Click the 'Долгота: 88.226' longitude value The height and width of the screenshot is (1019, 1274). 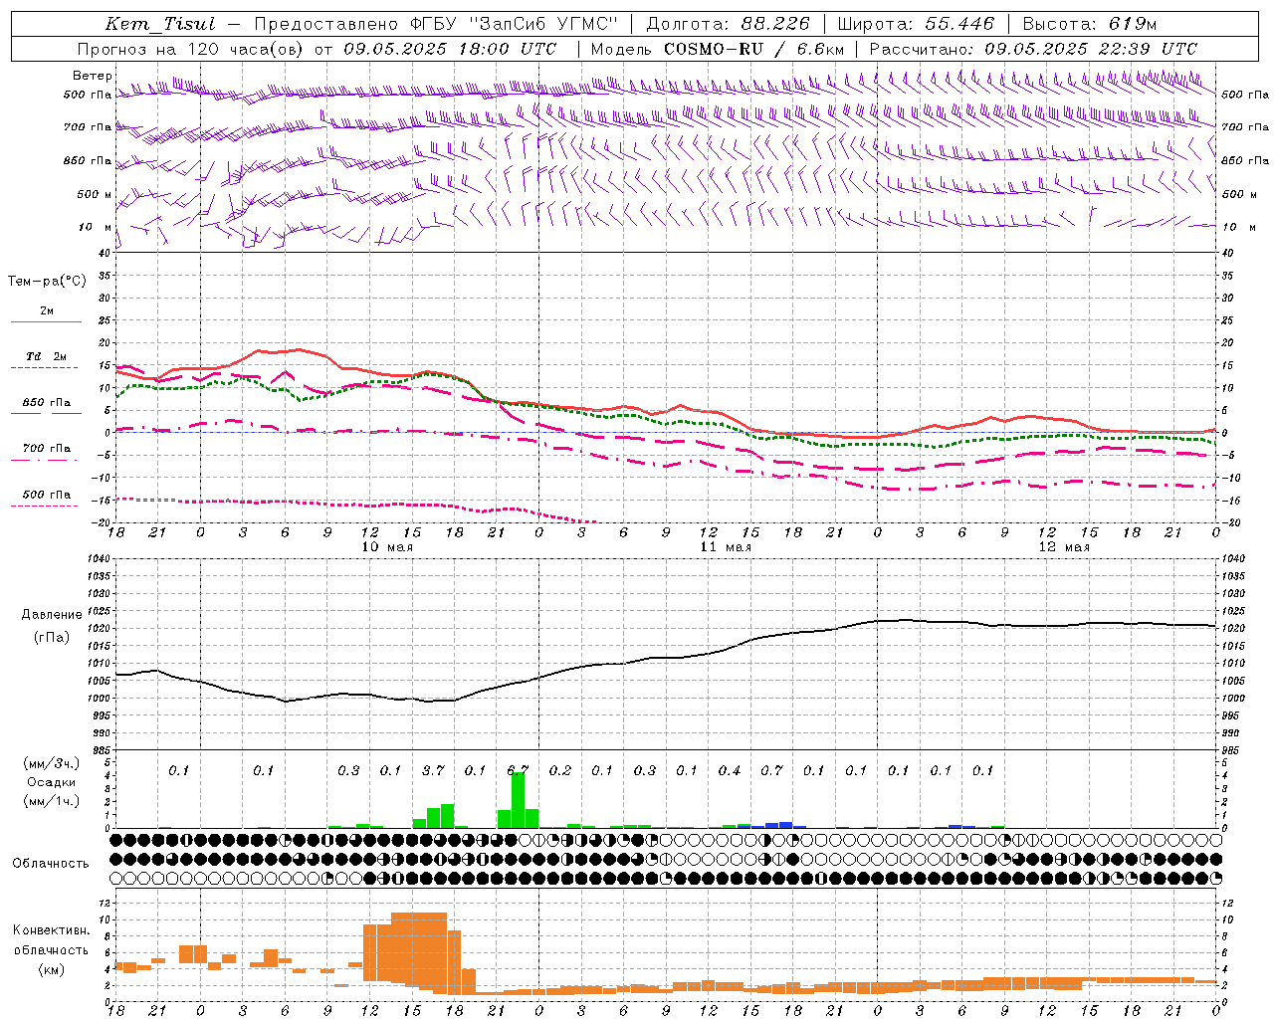click(x=729, y=24)
